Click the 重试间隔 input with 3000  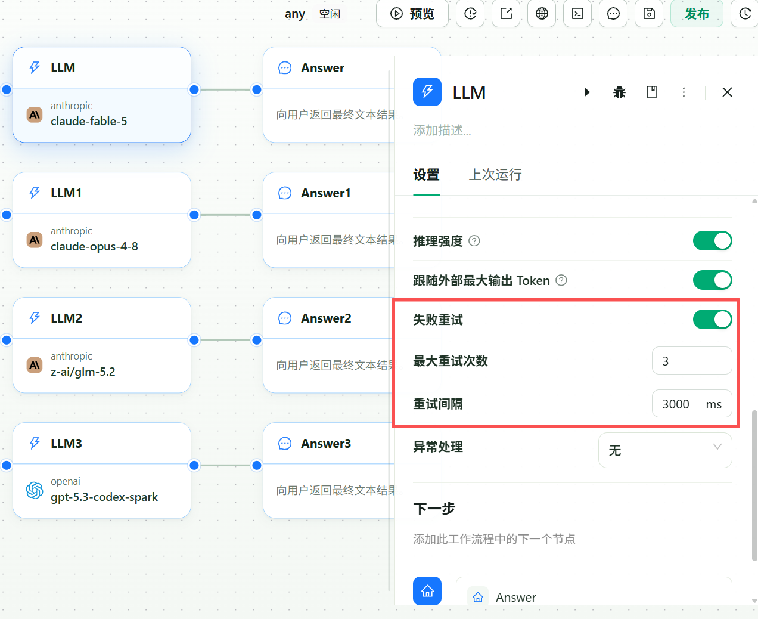coord(692,404)
